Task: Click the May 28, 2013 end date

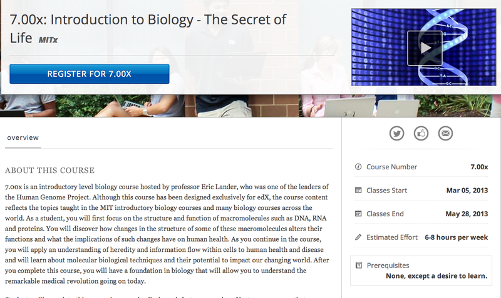Action: [467, 214]
